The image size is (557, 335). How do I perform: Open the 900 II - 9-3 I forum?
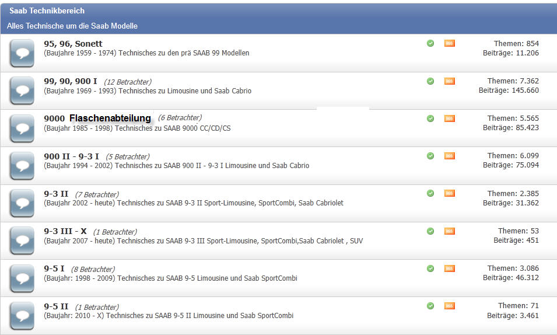(71, 156)
